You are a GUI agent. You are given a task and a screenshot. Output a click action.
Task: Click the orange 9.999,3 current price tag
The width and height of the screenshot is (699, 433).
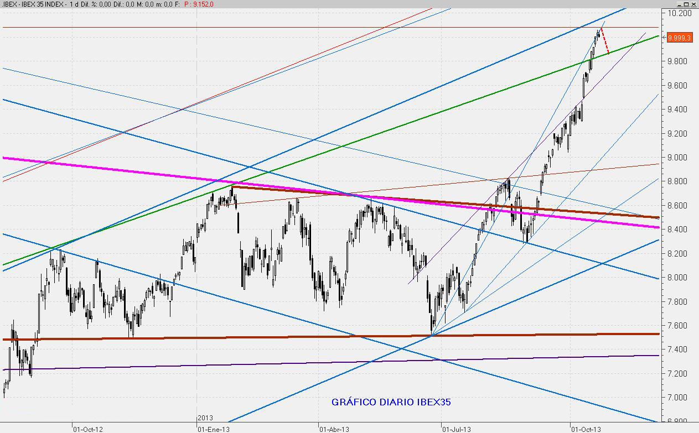[x=679, y=38]
